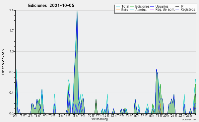Click the Registros legend label

point(188,10)
